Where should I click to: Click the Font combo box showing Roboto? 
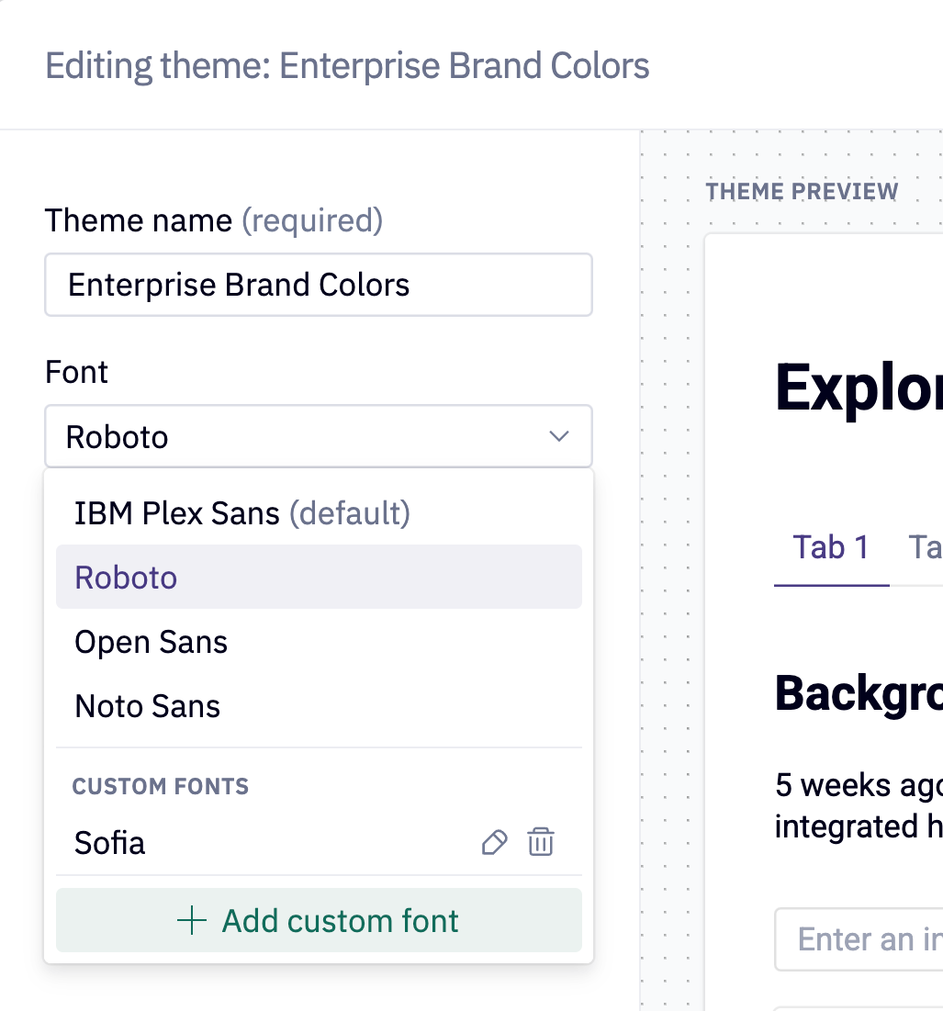click(x=303, y=436)
